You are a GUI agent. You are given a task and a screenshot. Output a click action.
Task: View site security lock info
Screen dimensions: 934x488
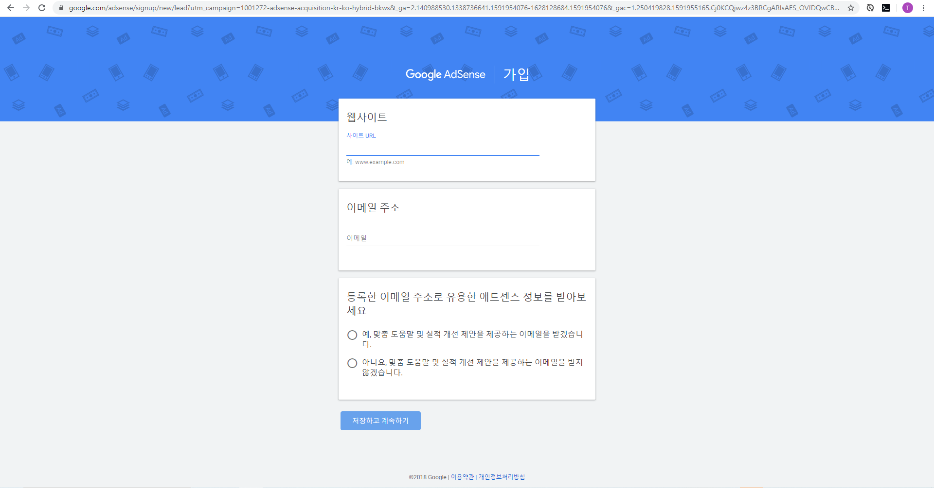click(x=61, y=8)
